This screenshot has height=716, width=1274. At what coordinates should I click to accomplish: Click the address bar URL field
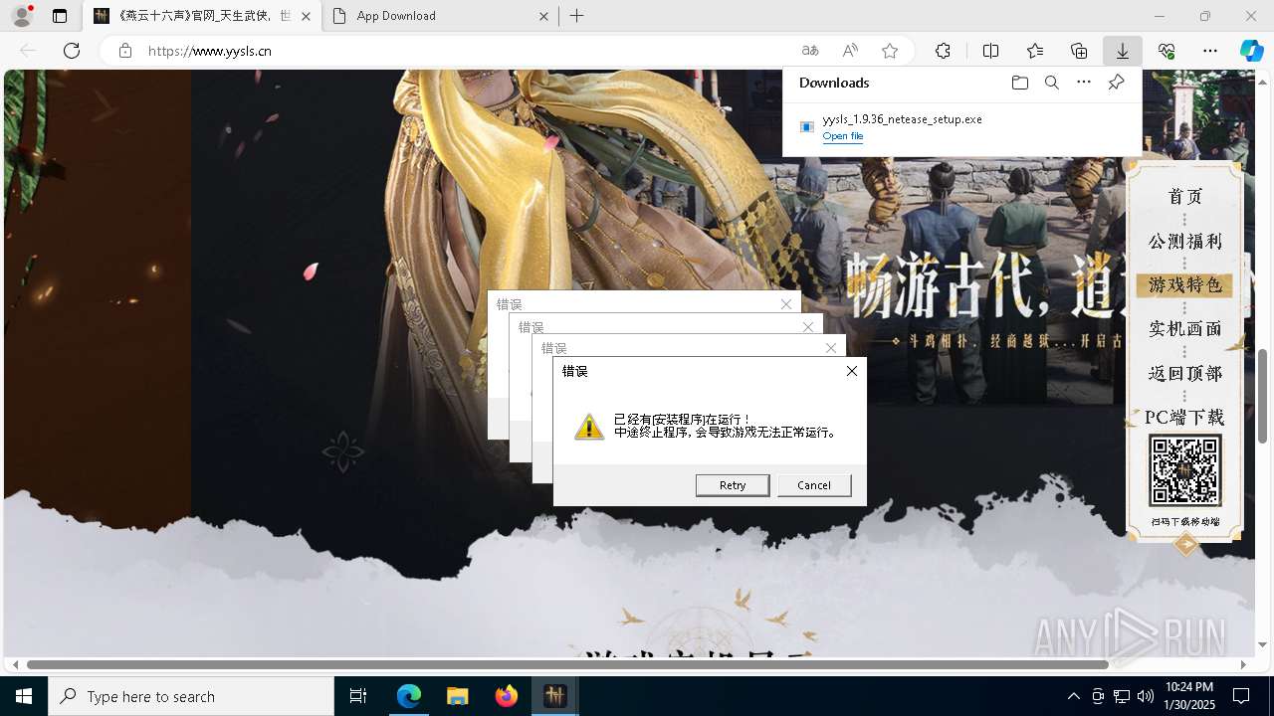468,51
